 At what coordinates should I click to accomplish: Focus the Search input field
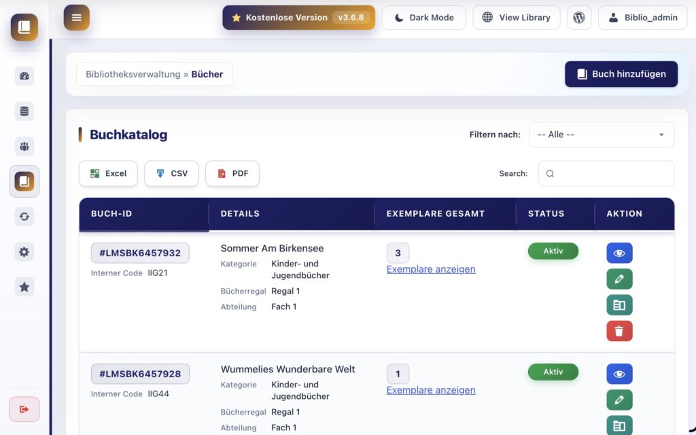click(x=606, y=173)
